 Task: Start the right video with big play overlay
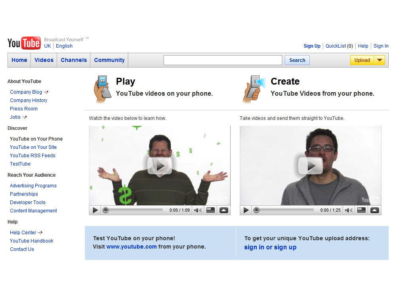point(310,166)
